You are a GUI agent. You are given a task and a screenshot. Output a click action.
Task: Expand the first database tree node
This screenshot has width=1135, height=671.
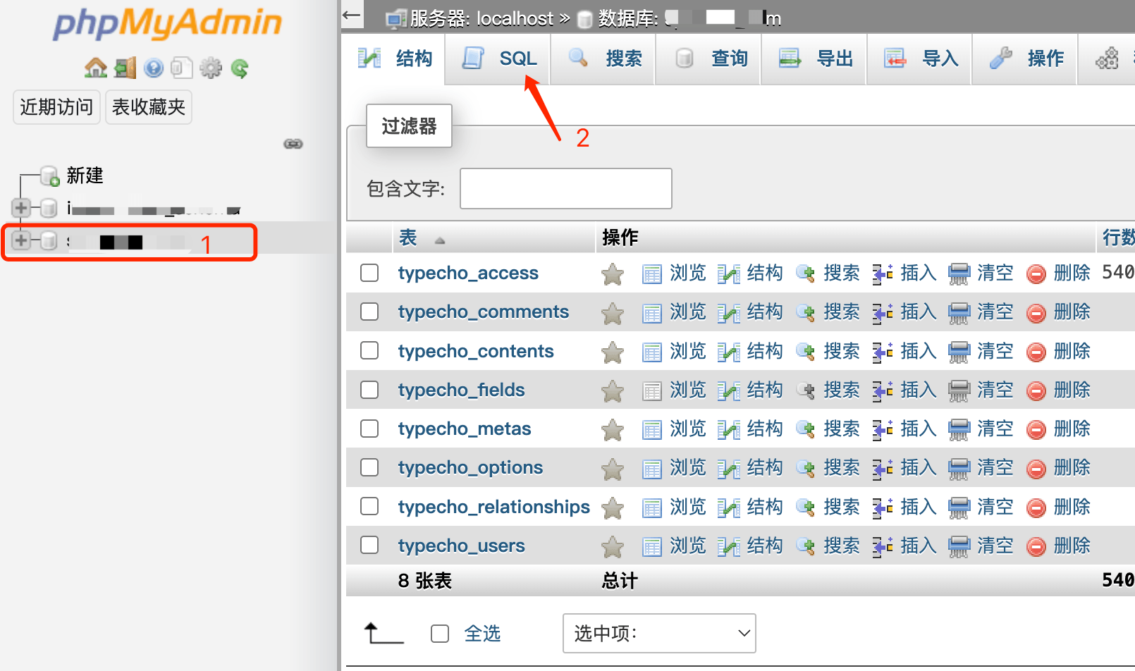21,208
